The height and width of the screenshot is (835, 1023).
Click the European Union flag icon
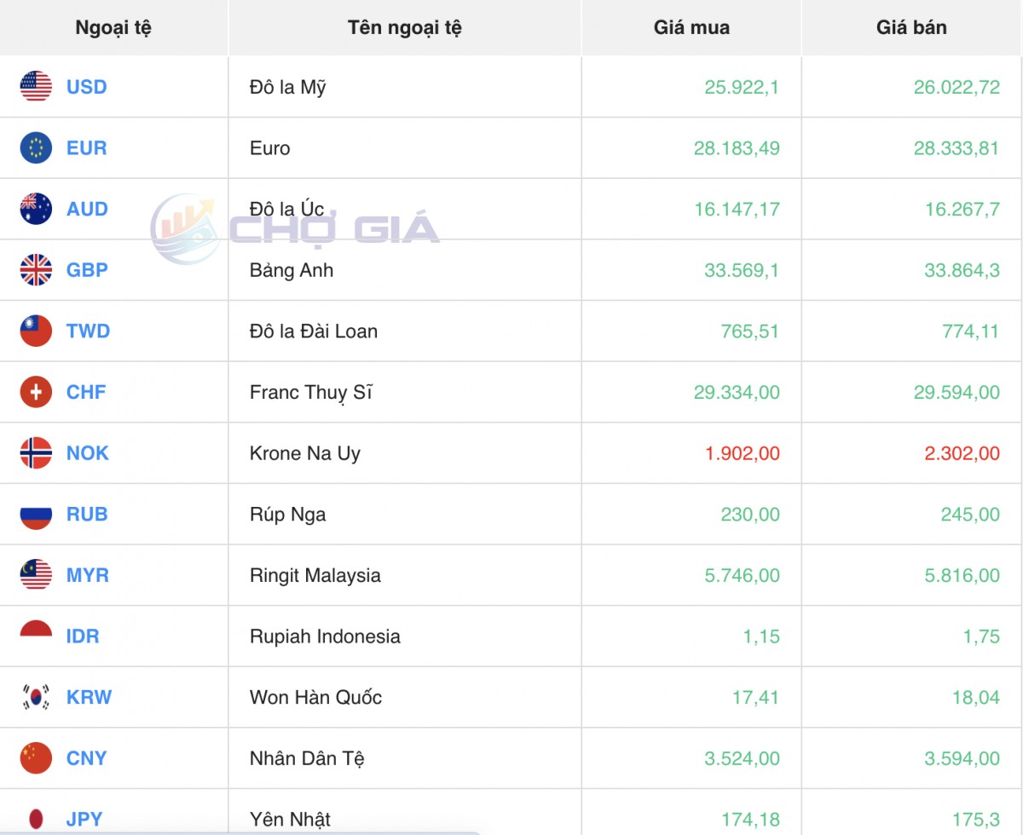point(36,148)
